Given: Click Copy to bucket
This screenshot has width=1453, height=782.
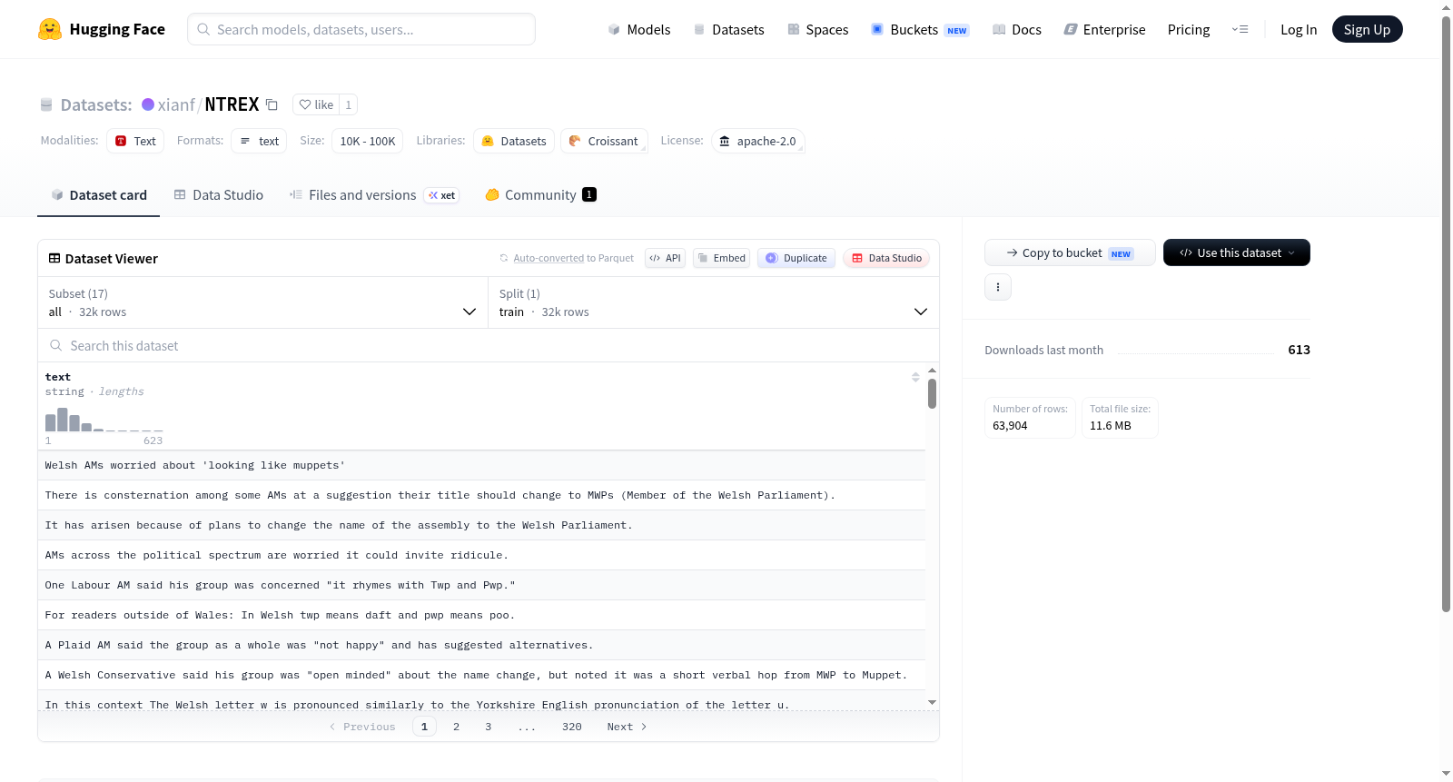Looking at the screenshot, I should pos(1070,252).
